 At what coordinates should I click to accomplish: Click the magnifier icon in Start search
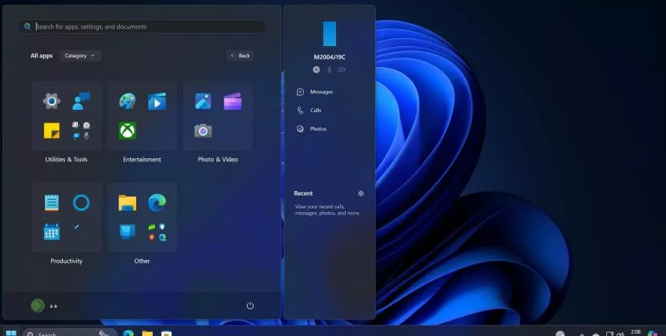27,26
